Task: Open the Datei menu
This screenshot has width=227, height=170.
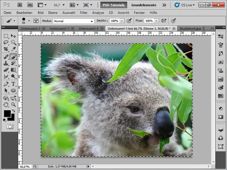Action: point(8,13)
